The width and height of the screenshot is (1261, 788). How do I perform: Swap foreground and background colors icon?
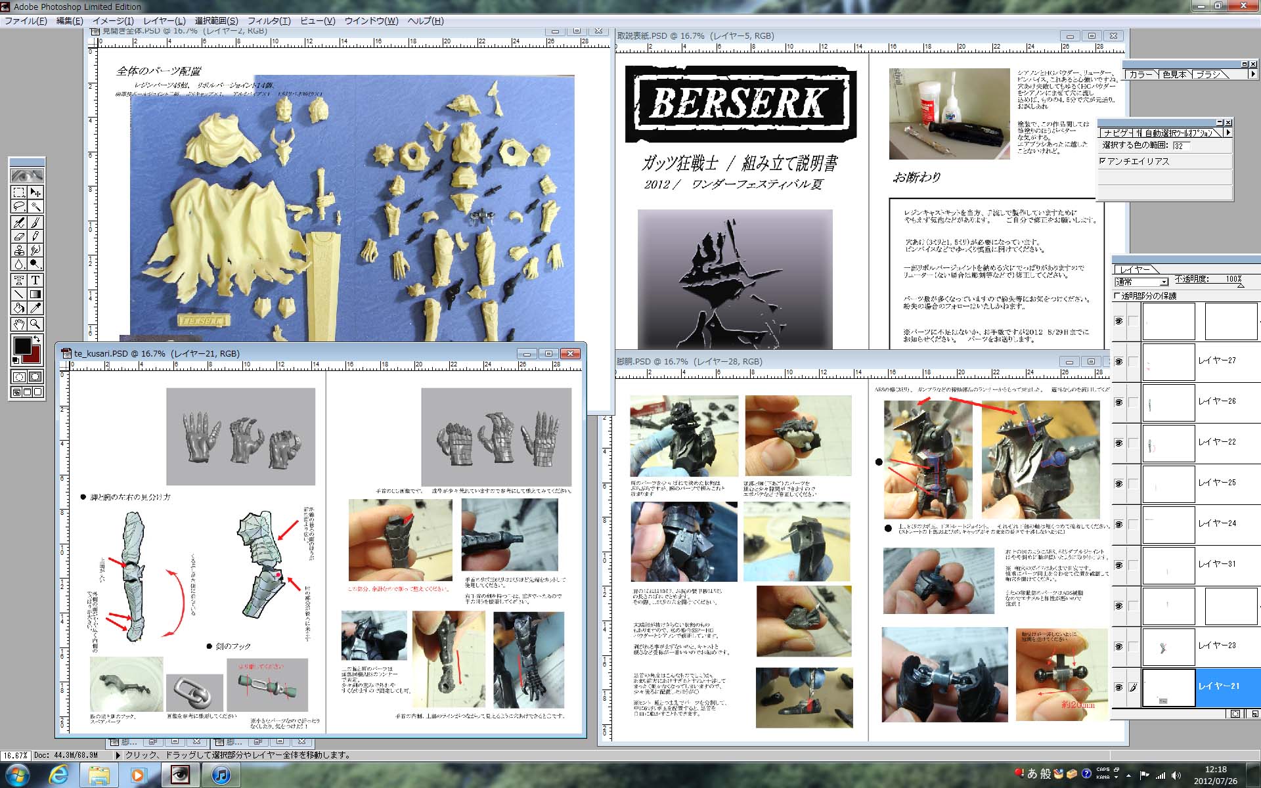37,339
